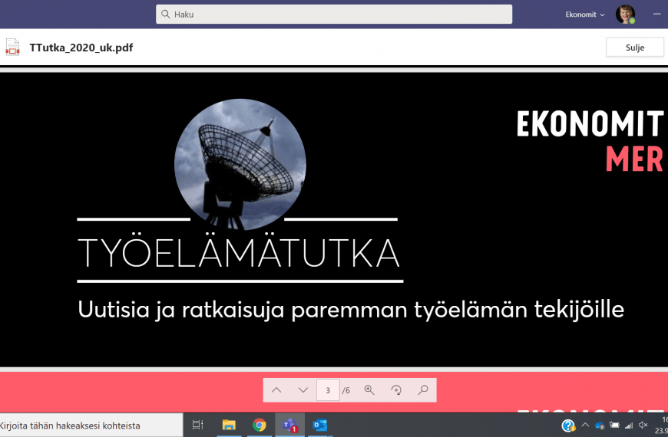The width and height of the screenshot is (668, 437).
Task: Click the TTutka_2020_uk.pdf file name
Action: (x=81, y=48)
